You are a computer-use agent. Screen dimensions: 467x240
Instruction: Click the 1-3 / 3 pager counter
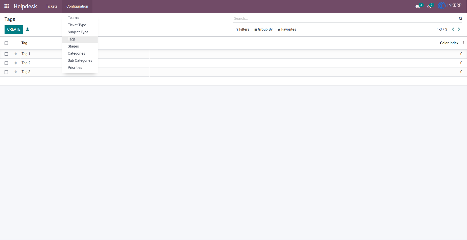(x=442, y=29)
